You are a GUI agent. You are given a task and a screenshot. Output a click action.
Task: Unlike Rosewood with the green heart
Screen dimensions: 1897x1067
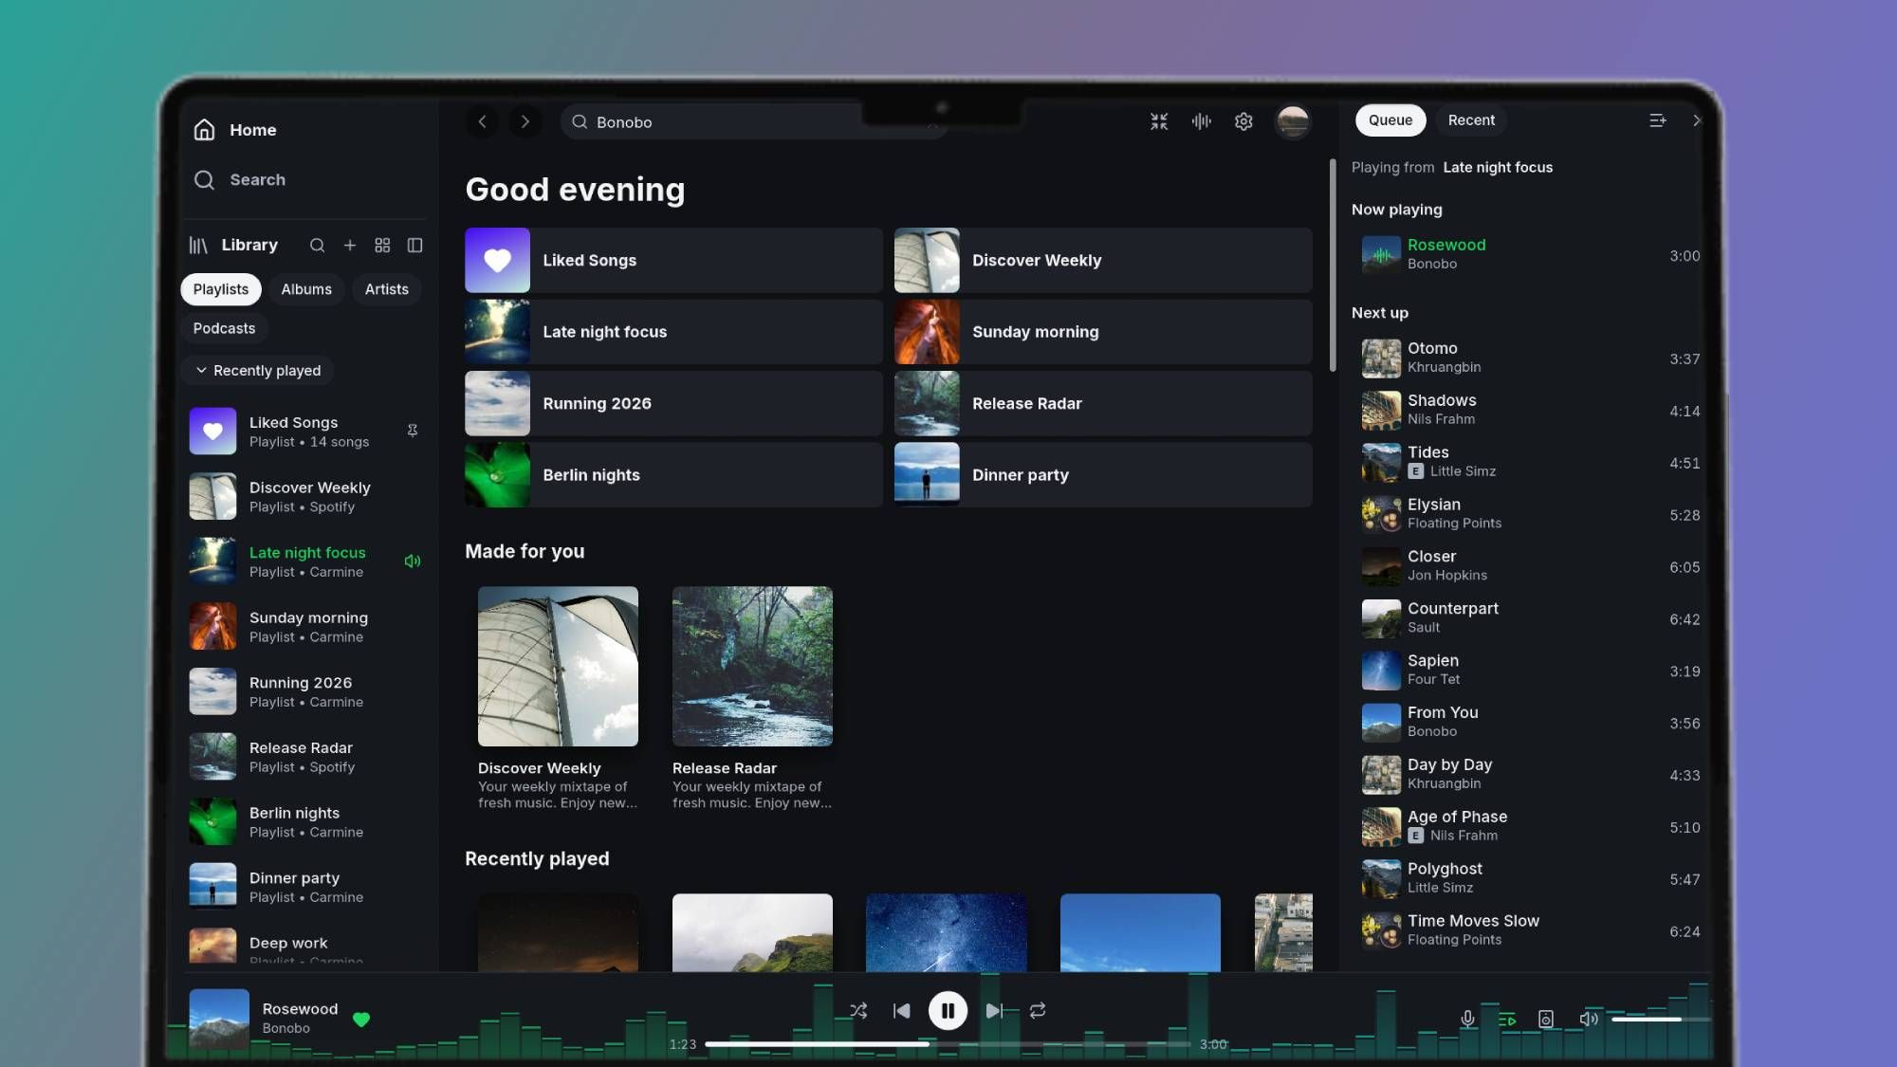click(361, 1020)
